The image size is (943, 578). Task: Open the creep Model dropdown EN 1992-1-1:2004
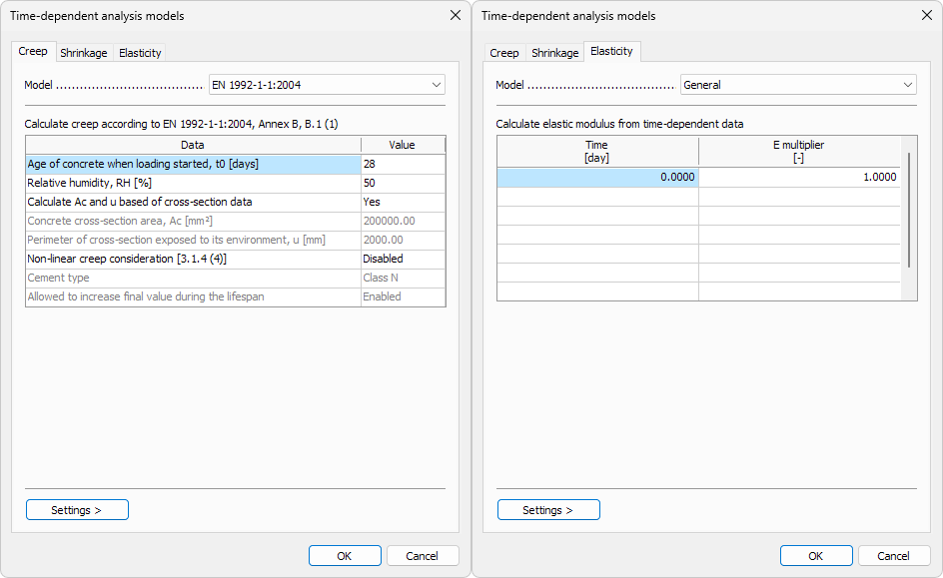click(x=327, y=85)
